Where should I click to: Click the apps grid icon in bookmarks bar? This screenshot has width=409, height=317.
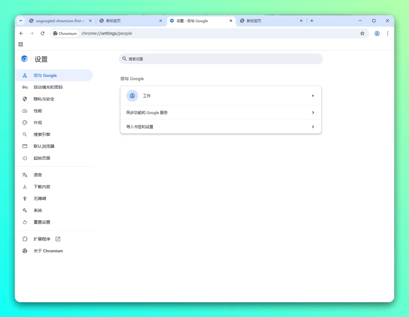(x=20, y=44)
